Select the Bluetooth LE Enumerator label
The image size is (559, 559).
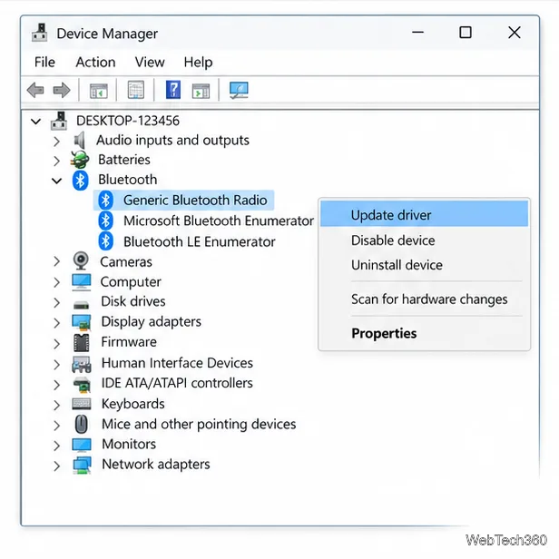pyautogui.click(x=200, y=241)
